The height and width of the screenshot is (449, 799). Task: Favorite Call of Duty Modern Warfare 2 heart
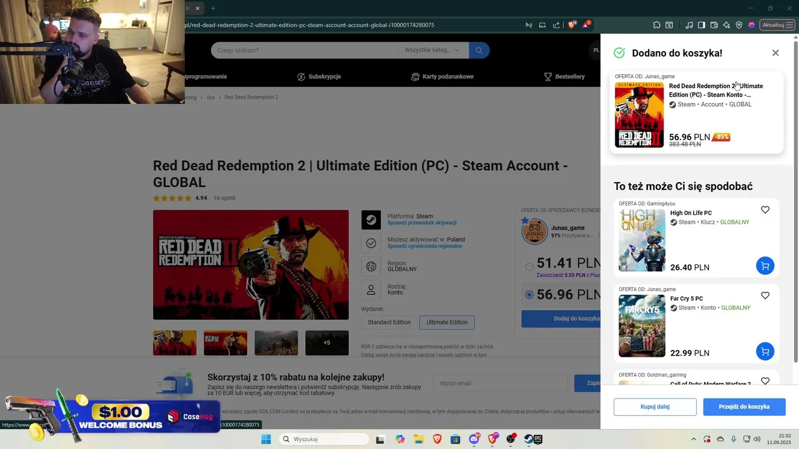pos(765,380)
